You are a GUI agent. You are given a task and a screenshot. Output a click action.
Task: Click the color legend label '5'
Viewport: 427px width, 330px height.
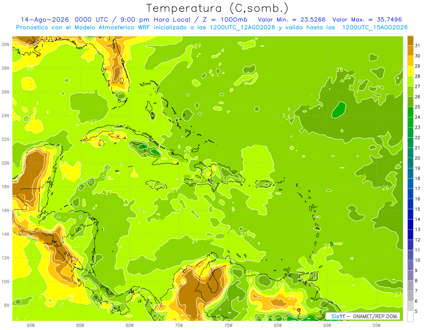pos(416,311)
